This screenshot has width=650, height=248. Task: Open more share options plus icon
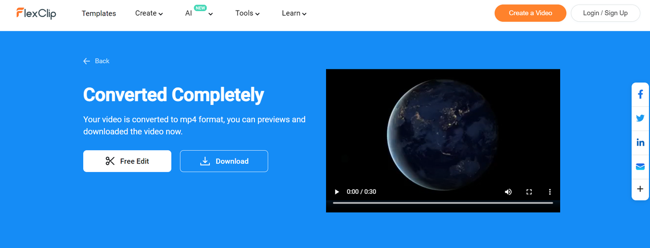640,189
